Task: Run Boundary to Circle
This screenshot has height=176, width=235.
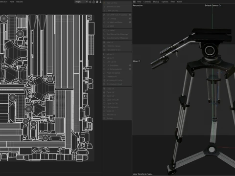Action: pos(117,80)
